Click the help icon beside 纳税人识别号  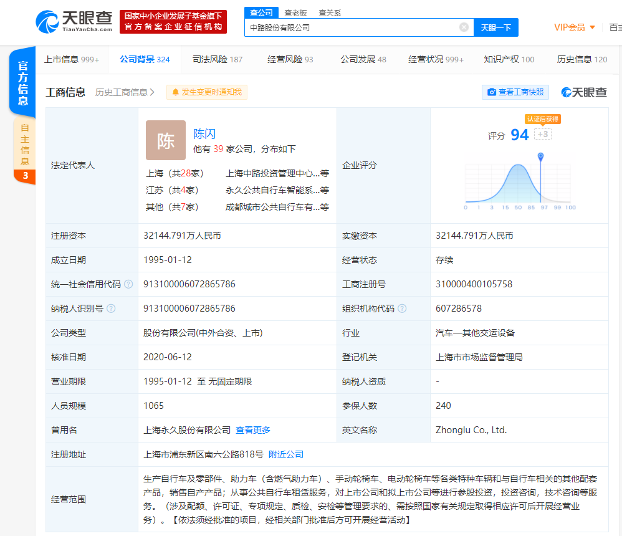click(111, 309)
